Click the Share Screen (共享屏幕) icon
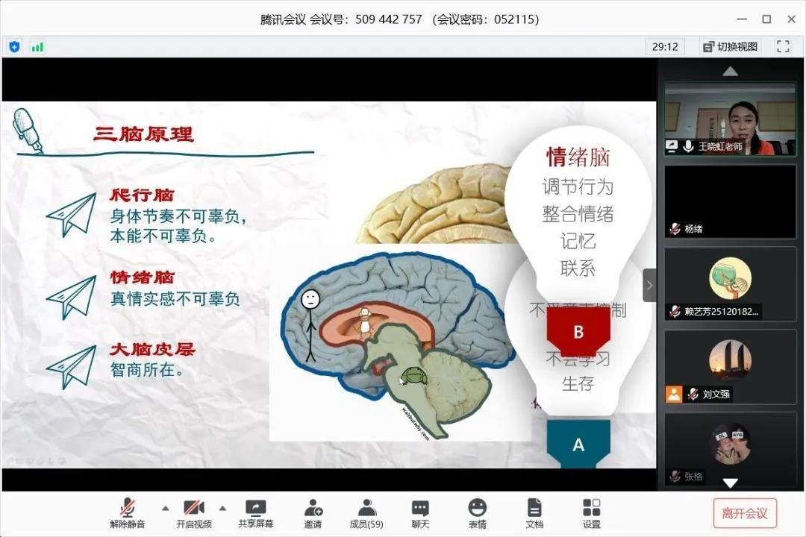The image size is (806, 537). [255, 513]
